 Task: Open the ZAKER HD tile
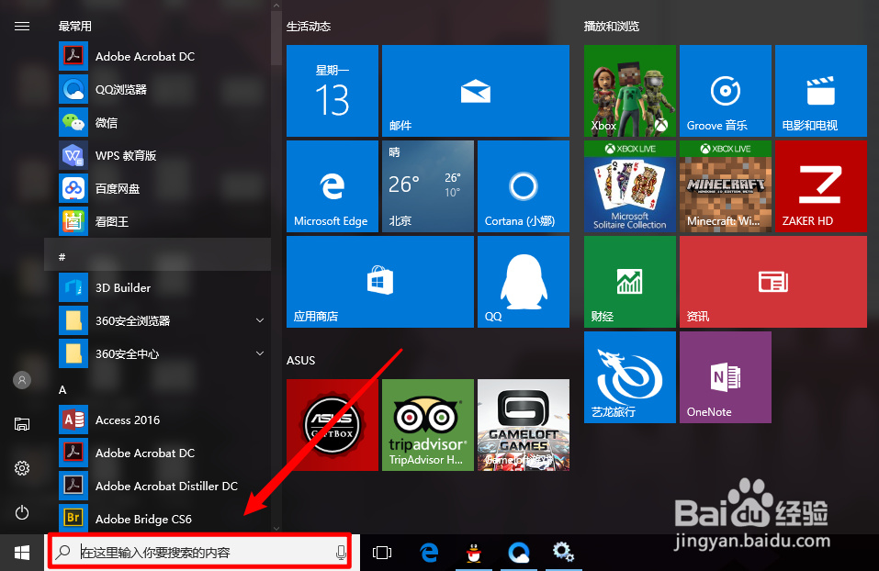(821, 186)
